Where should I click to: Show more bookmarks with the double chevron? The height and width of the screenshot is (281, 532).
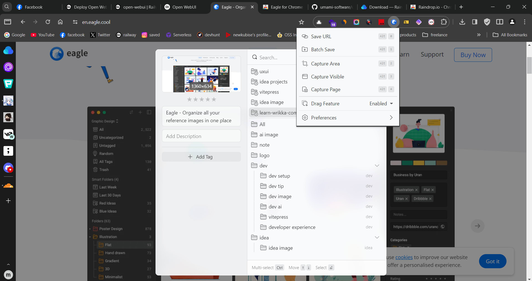pyautogui.click(x=479, y=35)
